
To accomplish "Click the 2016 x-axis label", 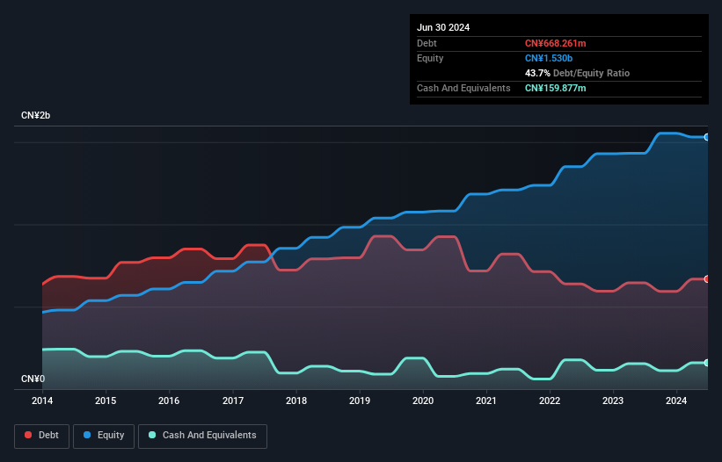I will pyautogui.click(x=169, y=401).
